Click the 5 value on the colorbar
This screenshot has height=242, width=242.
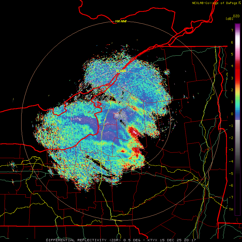(x=232, y=54)
